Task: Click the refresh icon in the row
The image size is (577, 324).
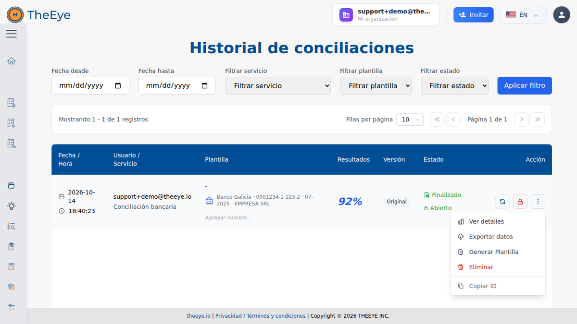Action: pyautogui.click(x=502, y=202)
